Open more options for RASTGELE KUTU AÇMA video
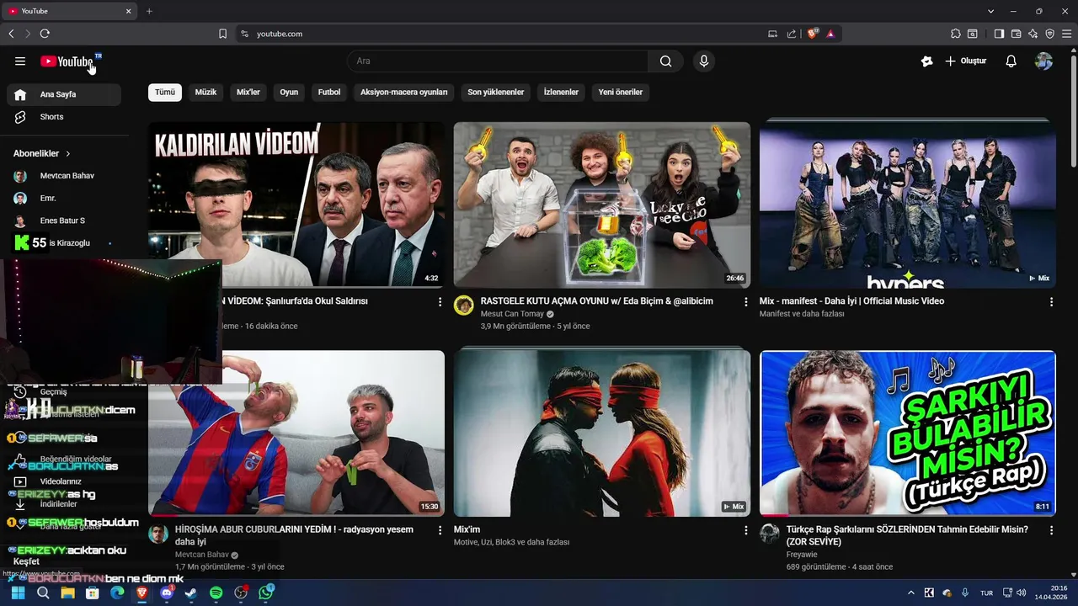 (x=745, y=301)
